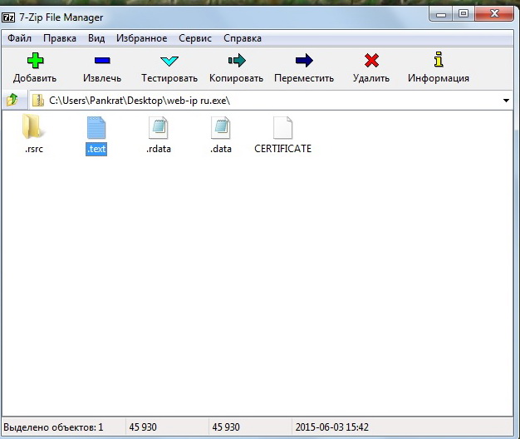Open the Правка menu
The height and width of the screenshot is (439, 520).
click(60, 38)
